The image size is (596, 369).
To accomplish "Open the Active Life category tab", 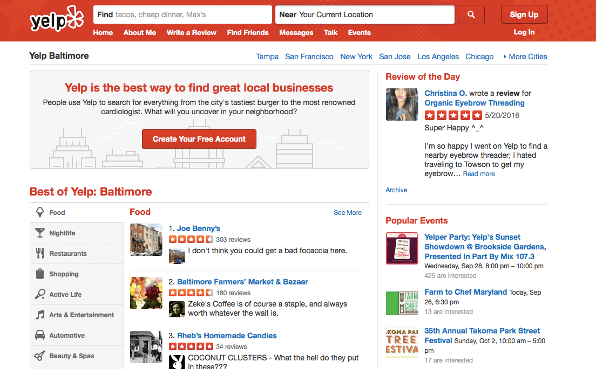I will coord(77,294).
